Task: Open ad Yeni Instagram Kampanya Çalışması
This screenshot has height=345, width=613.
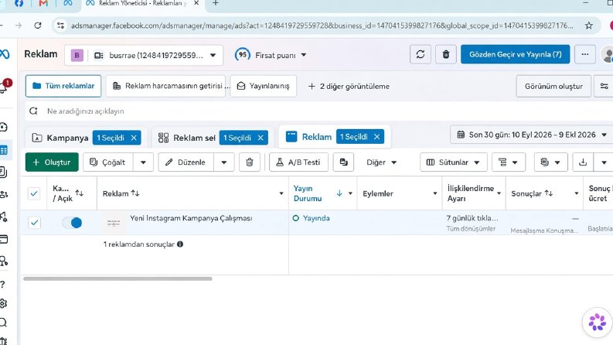Action: click(191, 218)
